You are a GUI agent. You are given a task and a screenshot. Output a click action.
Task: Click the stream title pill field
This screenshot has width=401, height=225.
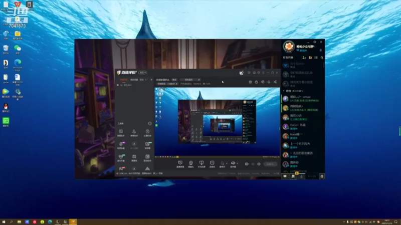[189, 79]
